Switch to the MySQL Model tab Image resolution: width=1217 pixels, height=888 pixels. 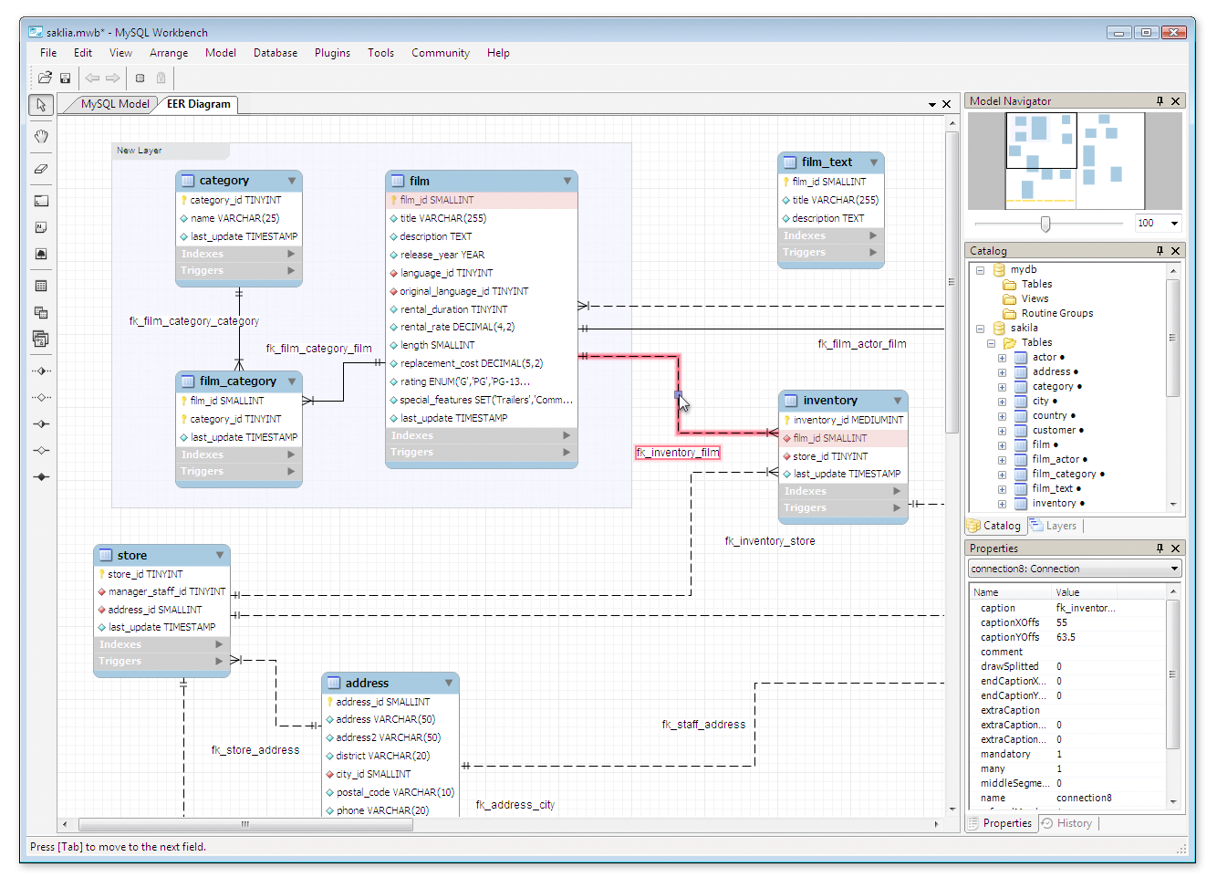point(114,104)
